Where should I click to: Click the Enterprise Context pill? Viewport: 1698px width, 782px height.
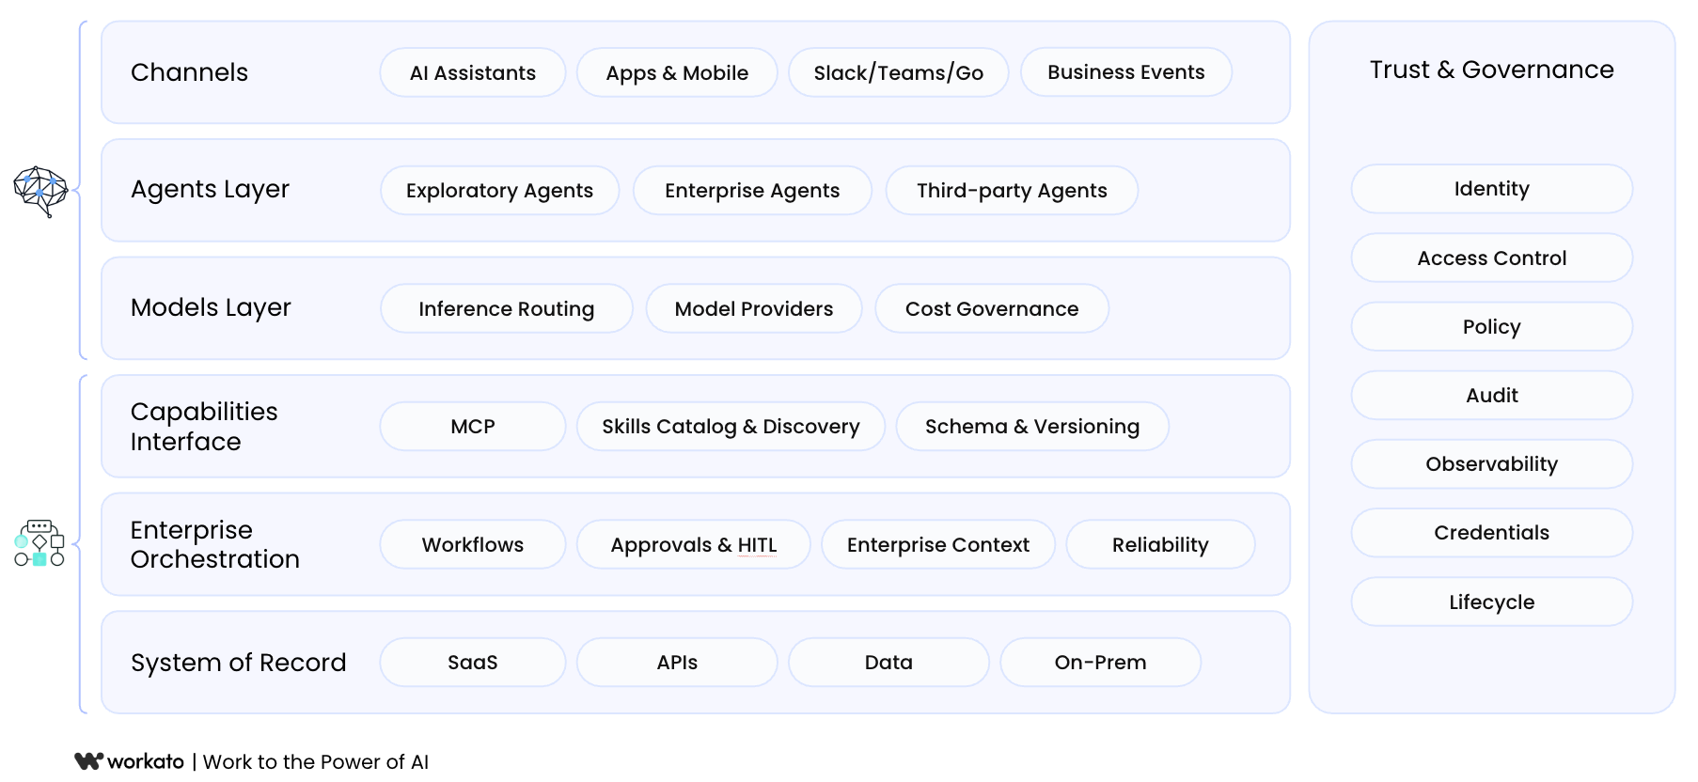click(938, 544)
